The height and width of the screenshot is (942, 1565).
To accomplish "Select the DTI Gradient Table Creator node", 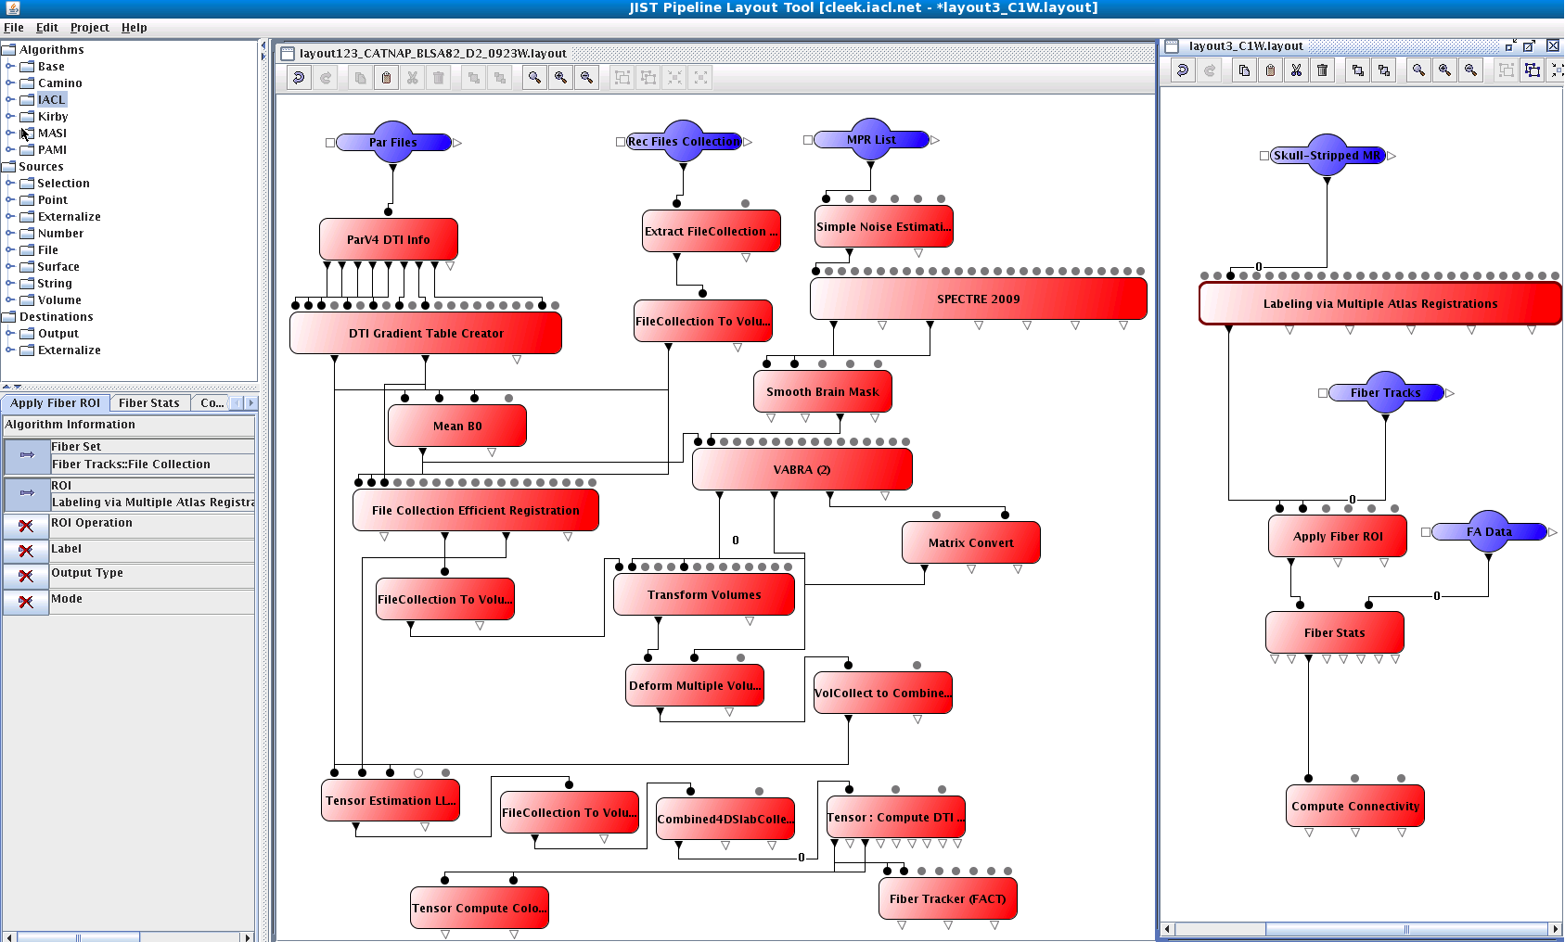I will click(x=426, y=334).
